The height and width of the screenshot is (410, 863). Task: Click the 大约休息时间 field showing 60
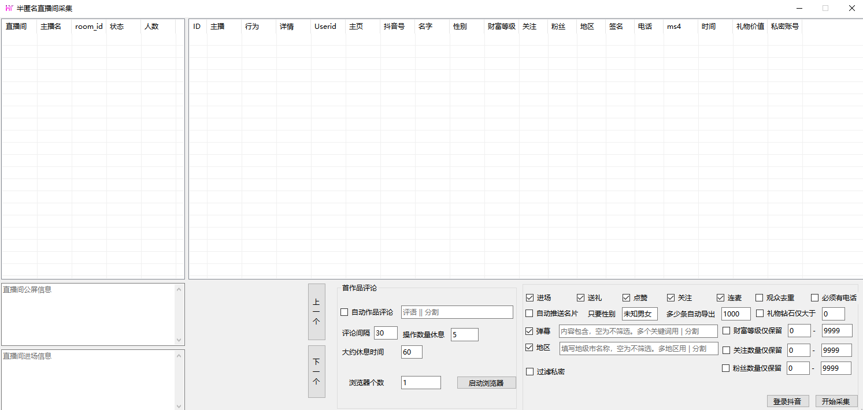pos(412,352)
